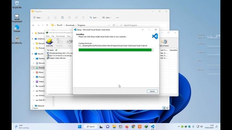Click the File Name column header in IDM
The image size is (232, 130).
pos(50,50)
